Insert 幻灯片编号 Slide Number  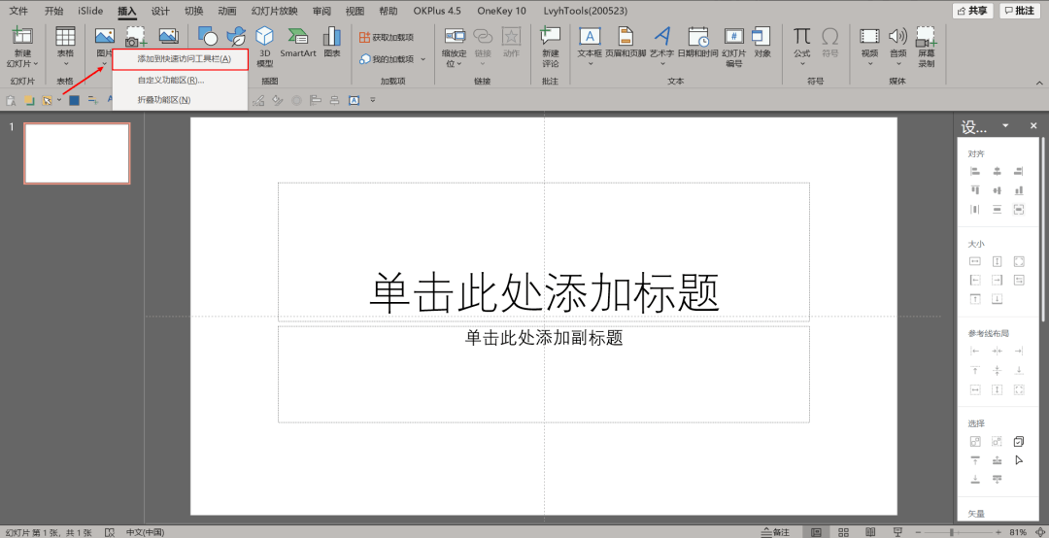point(734,47)
